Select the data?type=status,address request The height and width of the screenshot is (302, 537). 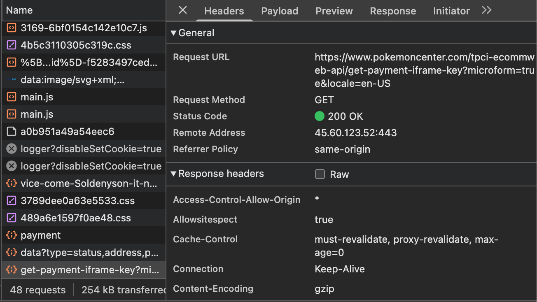pos(84,253)
